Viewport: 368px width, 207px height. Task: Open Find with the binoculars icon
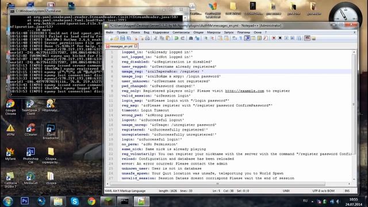[x=191, y=38]
